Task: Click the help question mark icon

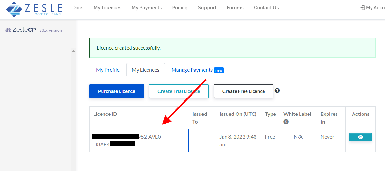Action: tap(277, 91)
